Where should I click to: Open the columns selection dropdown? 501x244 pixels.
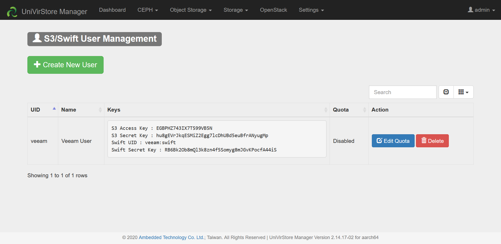(x=463, y=92)
